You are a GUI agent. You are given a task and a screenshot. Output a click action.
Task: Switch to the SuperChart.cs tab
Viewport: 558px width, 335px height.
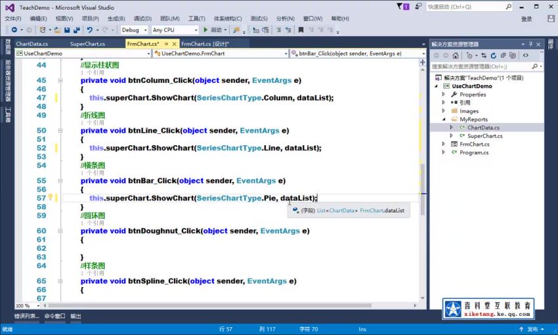click(87, 44)
